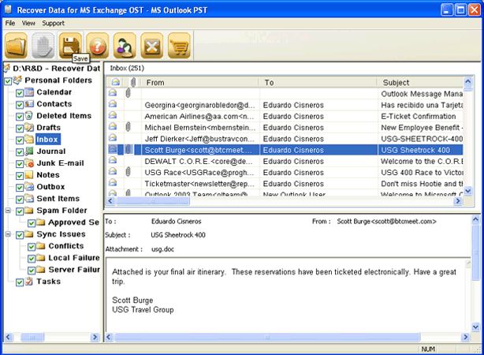Click message list scroll right arrow
Image resolution: width=484 pixels, height=355 pixels.
tap(458, 201)
